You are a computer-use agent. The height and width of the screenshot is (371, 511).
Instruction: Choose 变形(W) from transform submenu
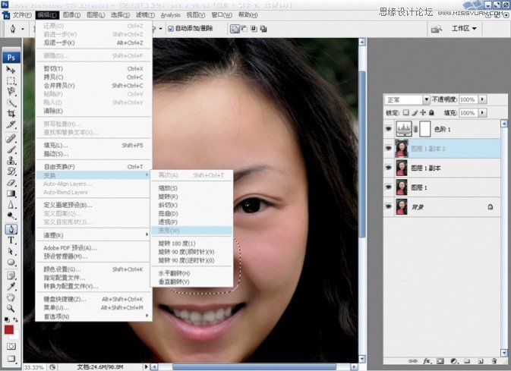point(191,231)
